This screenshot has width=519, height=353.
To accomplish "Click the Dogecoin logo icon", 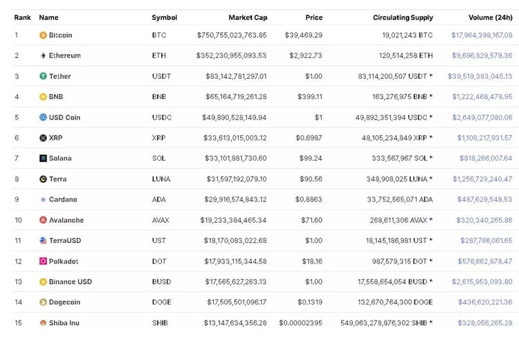I will click(x=43, y=302).
